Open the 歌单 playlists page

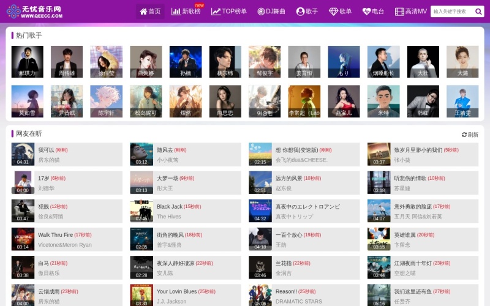coord(340,11)
